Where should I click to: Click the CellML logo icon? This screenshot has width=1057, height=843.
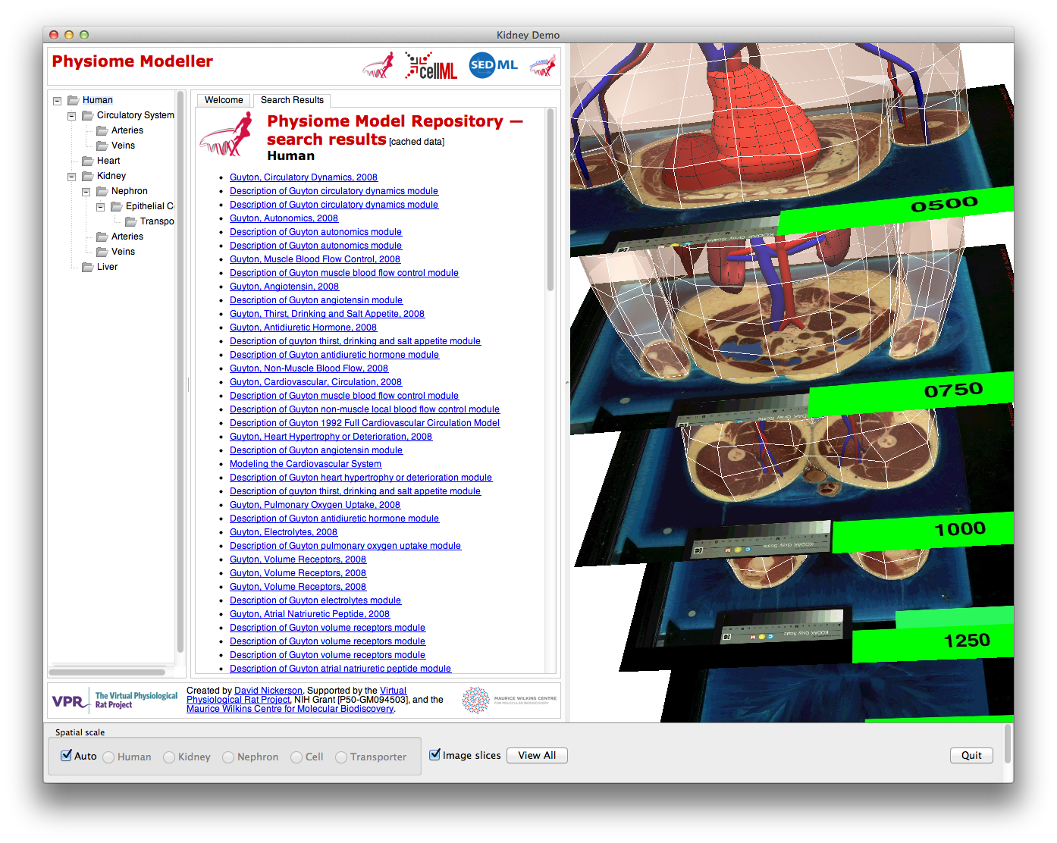point(431,66)
